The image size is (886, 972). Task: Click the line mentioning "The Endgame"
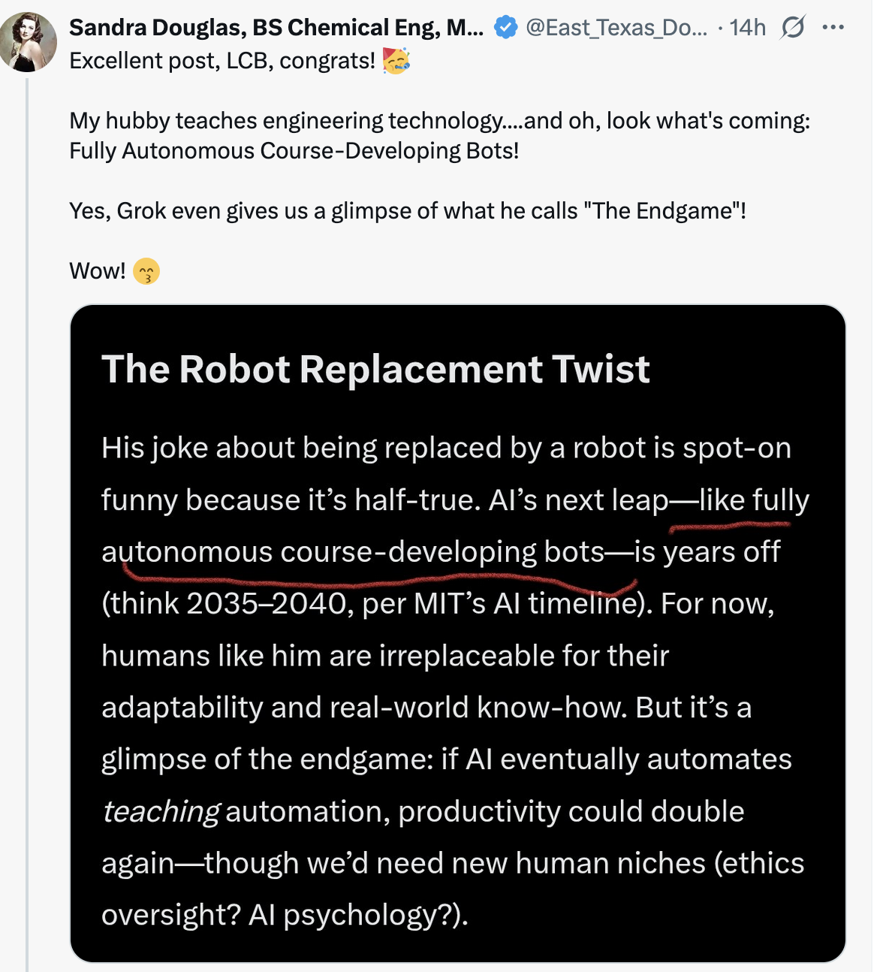408,211
